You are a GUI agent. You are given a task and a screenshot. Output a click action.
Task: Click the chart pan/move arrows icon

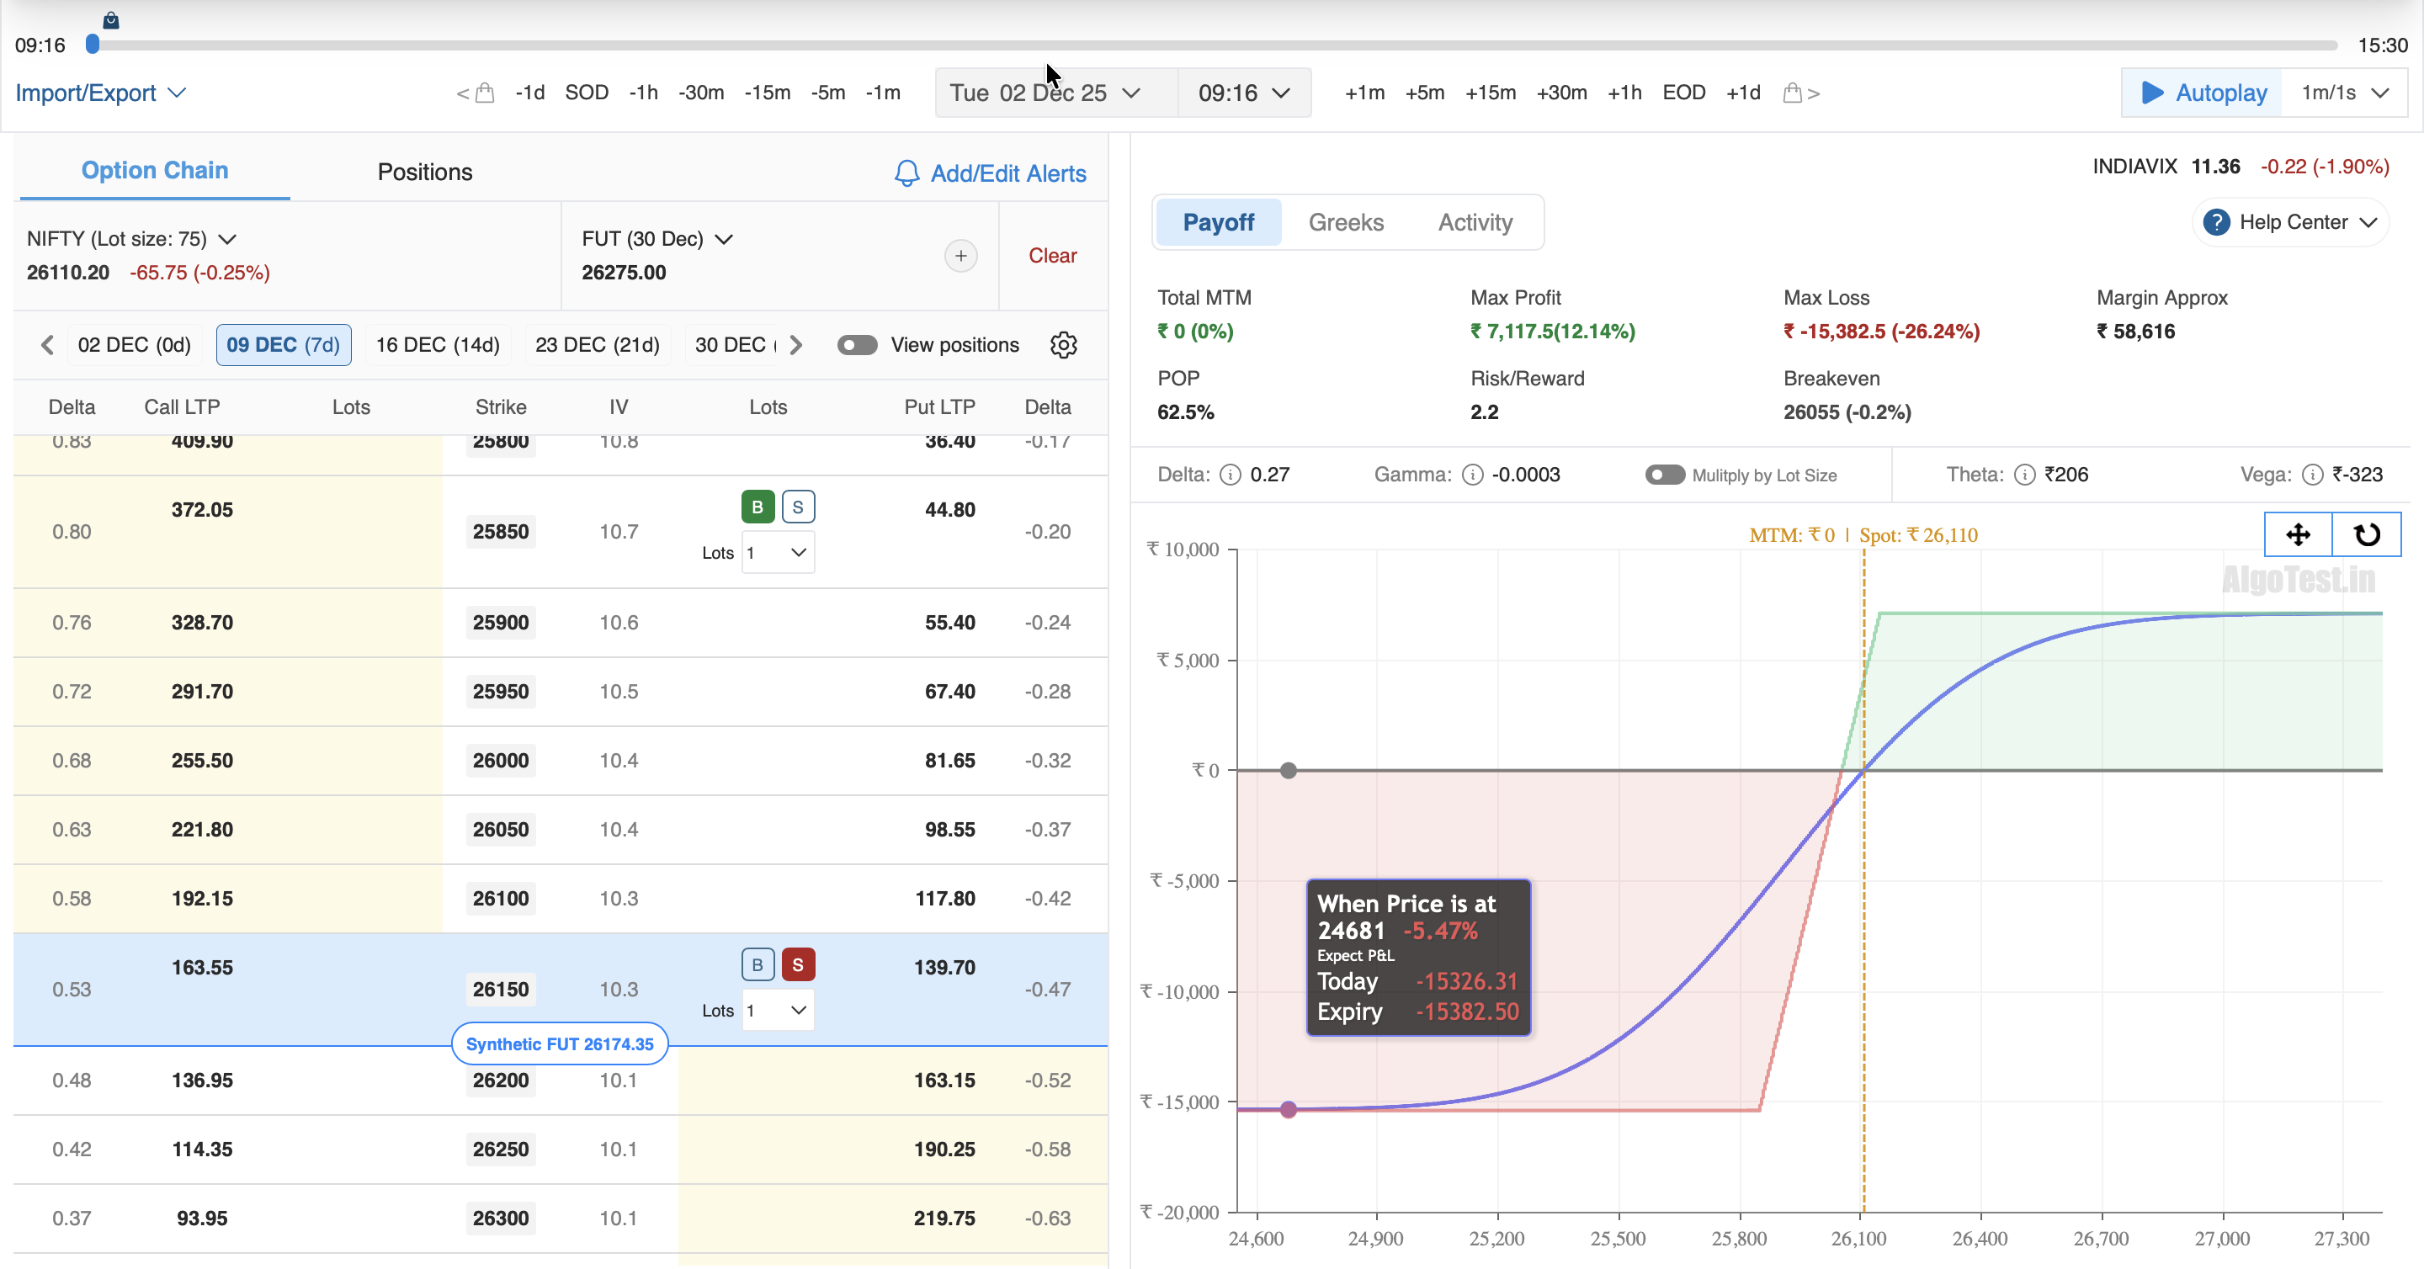pyautogui.click(x=2297, y=534)
